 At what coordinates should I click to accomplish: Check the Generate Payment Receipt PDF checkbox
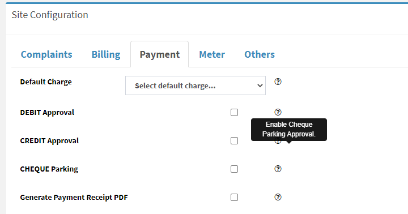[x=234, y=198]
